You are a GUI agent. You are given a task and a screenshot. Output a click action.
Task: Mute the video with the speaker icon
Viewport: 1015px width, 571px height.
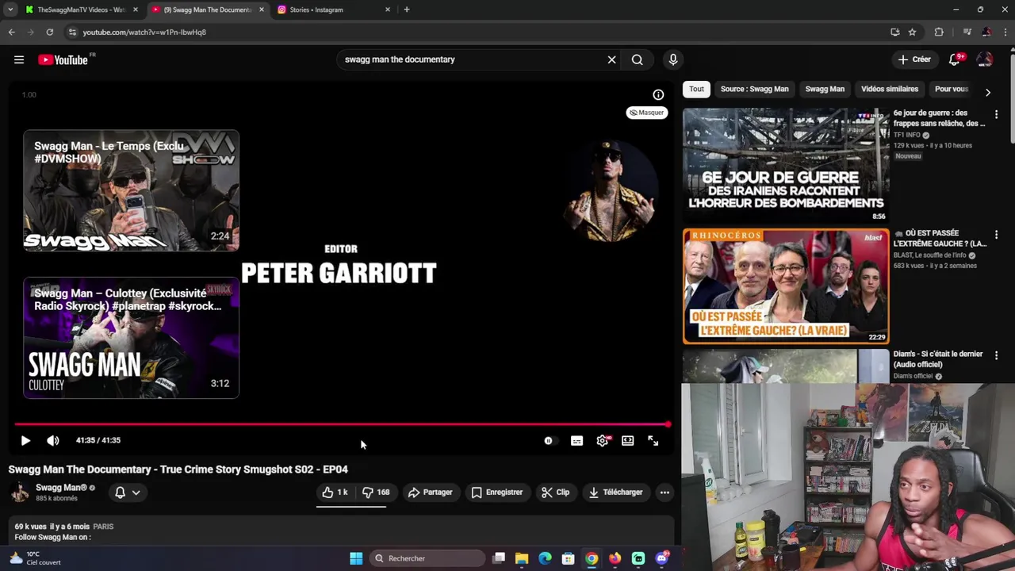pyautogui.click(x=52, y=440)
